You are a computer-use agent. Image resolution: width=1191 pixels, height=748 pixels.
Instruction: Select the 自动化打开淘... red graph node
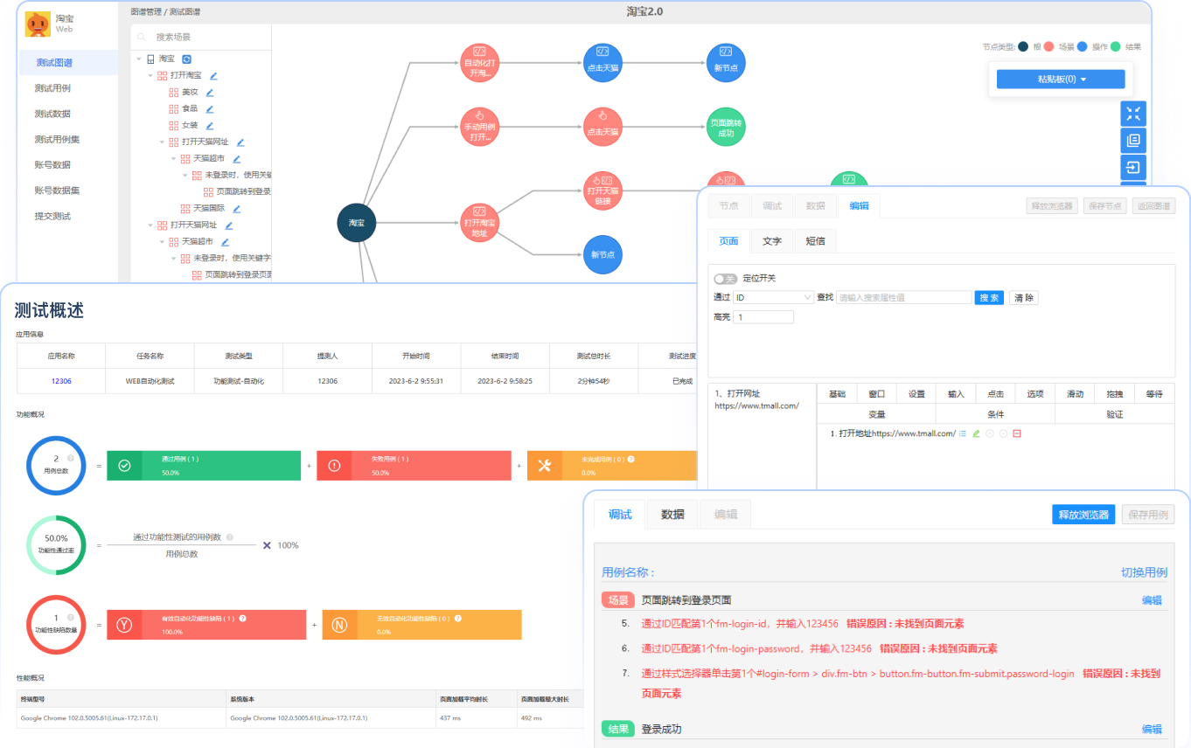click(479, 63)
